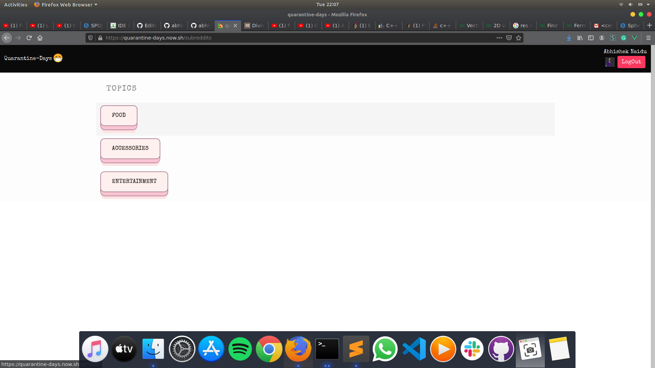Click the tracking protection shield icon
This screenshot has width=655, height=368.
point(90,38)
